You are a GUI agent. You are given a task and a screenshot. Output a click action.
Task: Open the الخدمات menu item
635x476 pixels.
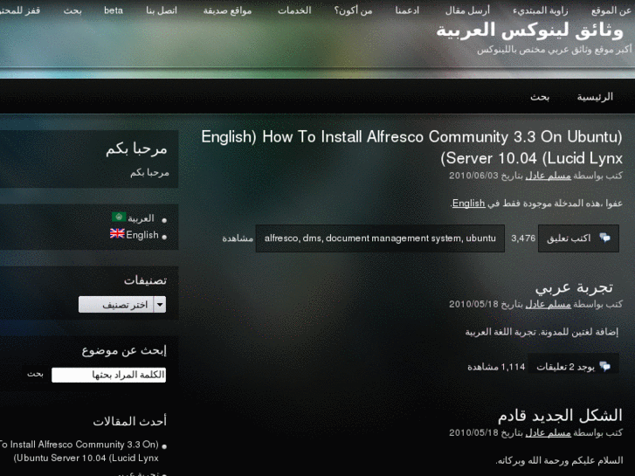tap(294, 10)
